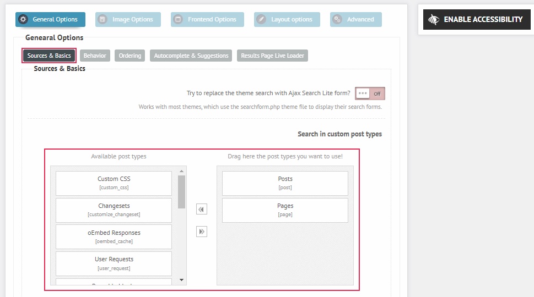Select the Changesets post type
Image resolution: width=534 pixels, height=297 pixels.
pos(114,210)
